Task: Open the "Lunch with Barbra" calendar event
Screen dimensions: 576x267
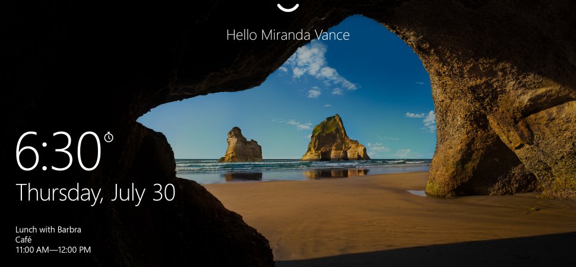Action: pos(48,230)
